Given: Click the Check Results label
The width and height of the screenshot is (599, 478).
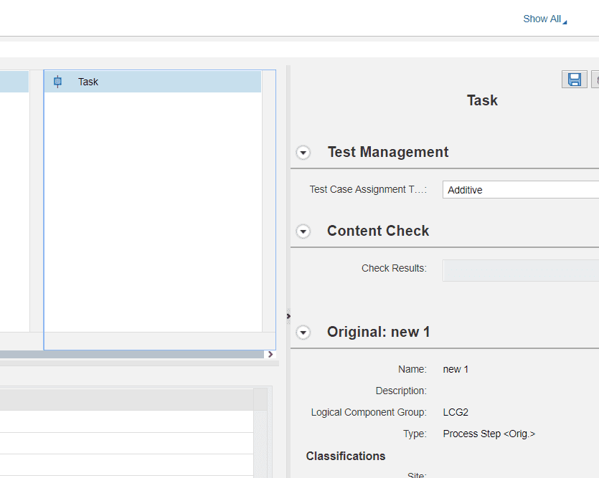Looking at the screenshot, I should (x=394, y=268).
